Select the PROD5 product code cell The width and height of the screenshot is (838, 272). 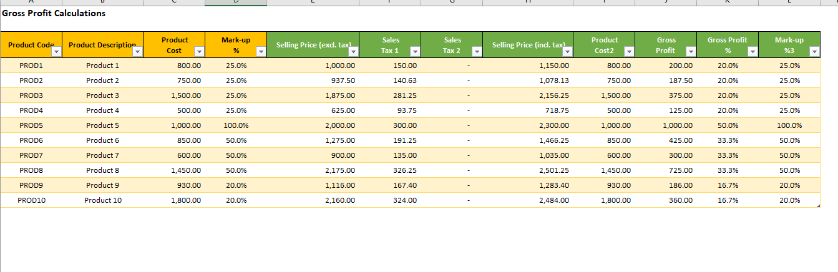tap(31, 125)
